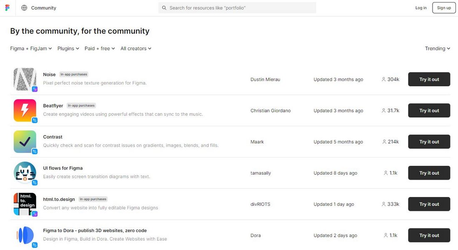Image resolution: width=458 pixels, height=250 pixels.
Task: Try out the Beatflyer plugin
Action: 429,110
